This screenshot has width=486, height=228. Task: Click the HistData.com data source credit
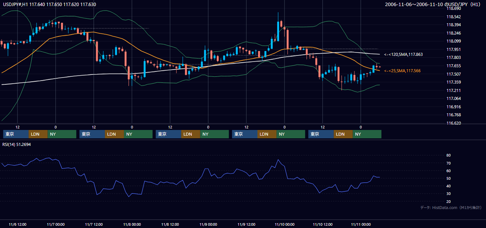point(451,207)
